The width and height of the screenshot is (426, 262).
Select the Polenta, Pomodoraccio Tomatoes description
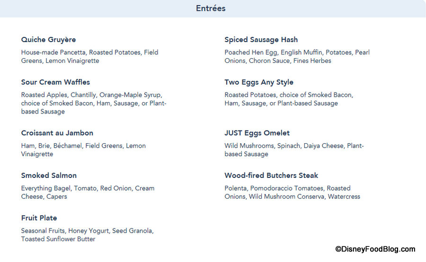click(x=292, y=192)
